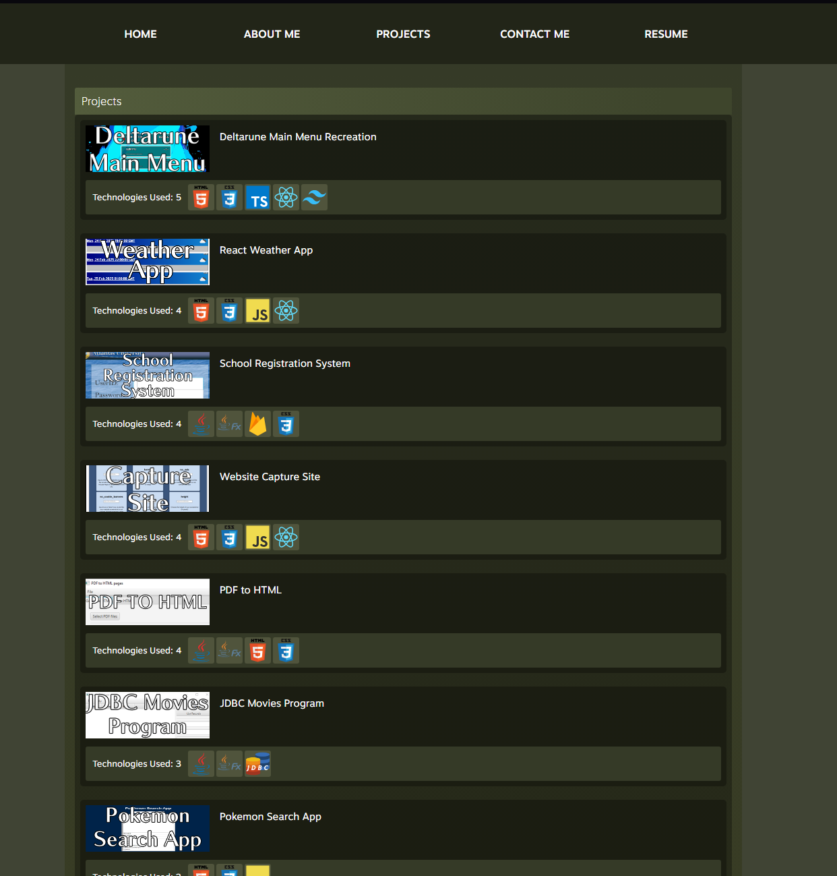
Task: Click the Java icon in PDF to HTML
Action: [x=201, y=651]
